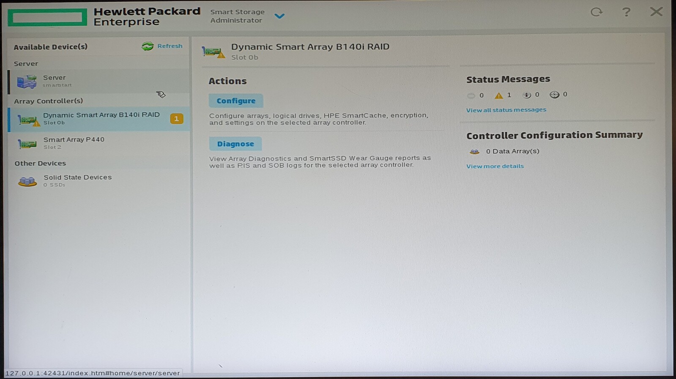The width and height of the screenshot is (676, 379).
Task: Click the 'Status Messages' heading
Action: (508, 79)
